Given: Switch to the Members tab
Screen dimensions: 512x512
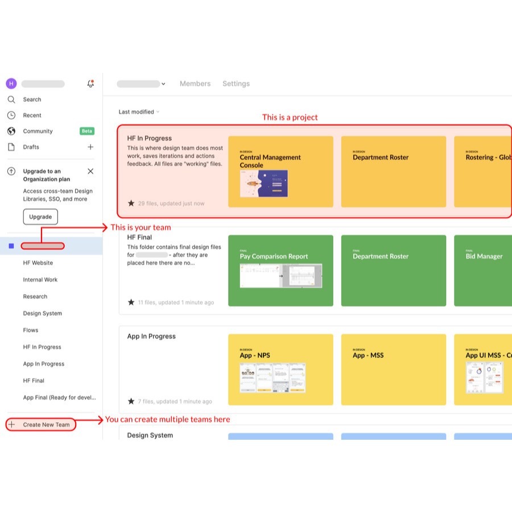Looking at the screenshot, I should click(195, 84).
